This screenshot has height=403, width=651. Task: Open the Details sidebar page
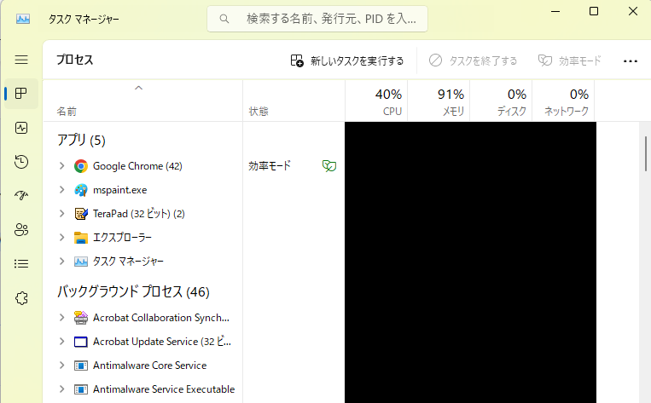pos(21,263)
